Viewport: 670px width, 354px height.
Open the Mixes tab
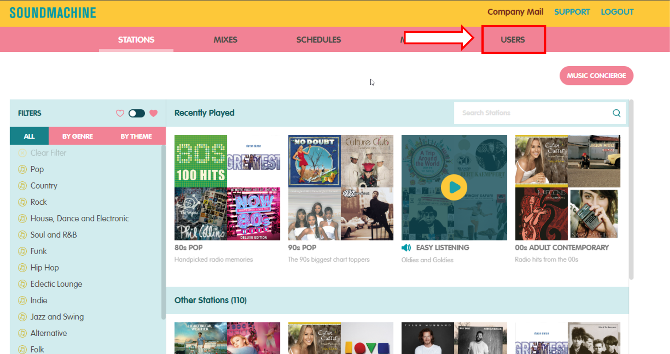(225, 40)
